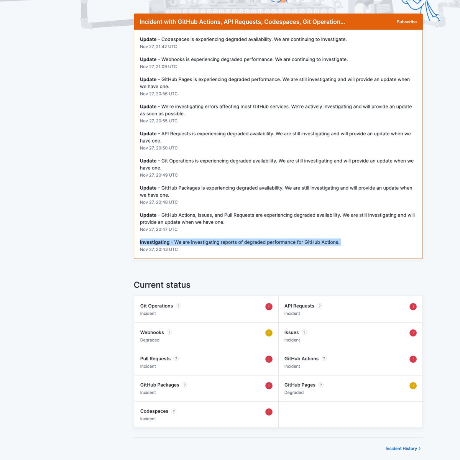Click the question mark next to Git Operations
This screenshot has height=460, width=460.
[x=178, y=306]
